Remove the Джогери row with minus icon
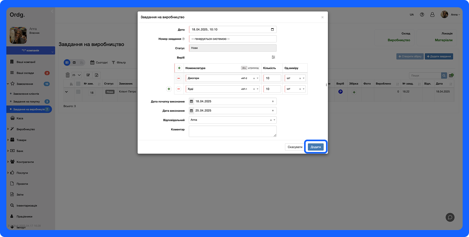469x237 pixels. (x=179, y=78)
